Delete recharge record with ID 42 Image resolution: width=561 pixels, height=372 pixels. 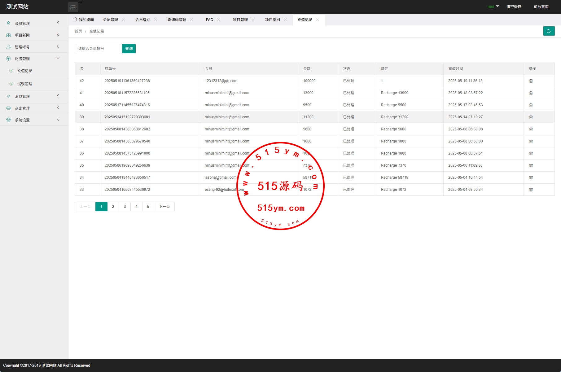(x=531, y=81)
